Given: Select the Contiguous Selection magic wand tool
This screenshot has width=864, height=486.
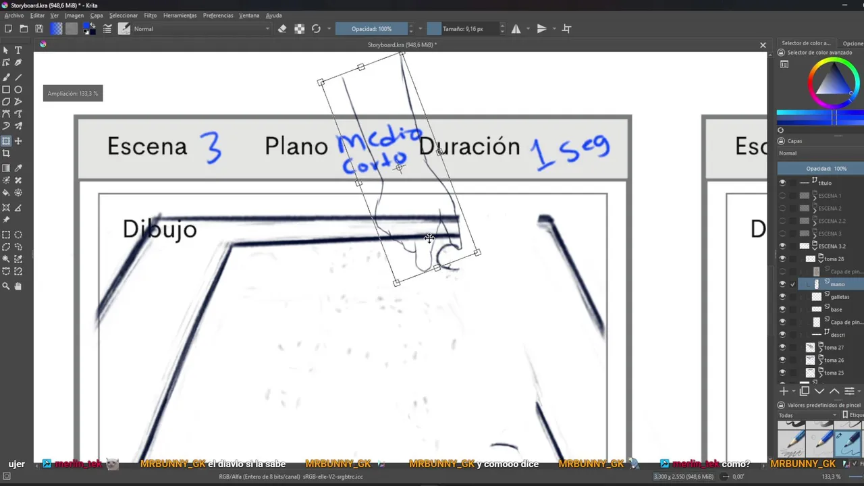Looking at the screenshot, I should tap(6, 259).
